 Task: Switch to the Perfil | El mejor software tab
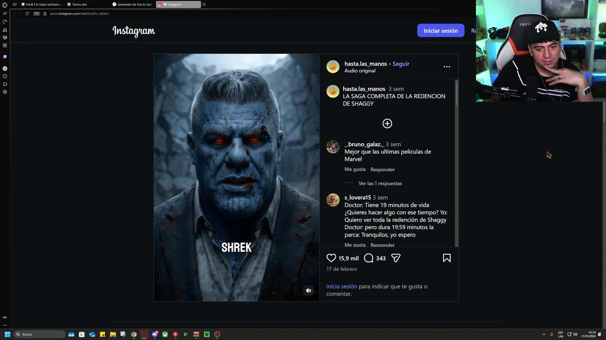pyautogui.click(x=41, y=4)
